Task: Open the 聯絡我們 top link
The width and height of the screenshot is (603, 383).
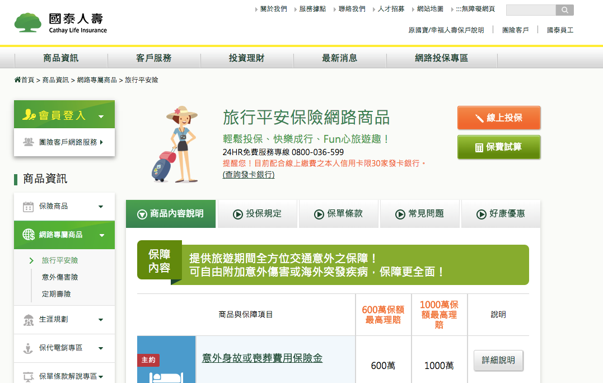Action: [352, 9]
